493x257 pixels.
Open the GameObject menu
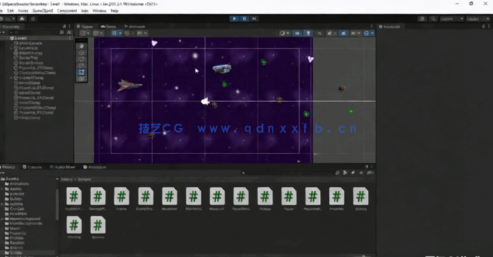[42, 10]
